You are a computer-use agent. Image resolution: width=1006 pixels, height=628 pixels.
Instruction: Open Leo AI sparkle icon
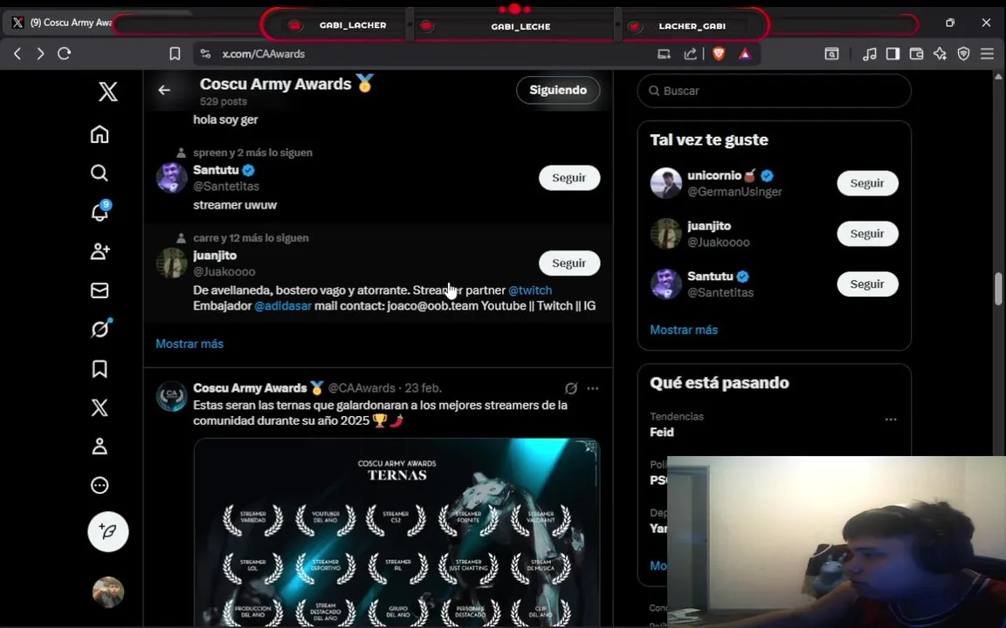[x=940, y=54]
